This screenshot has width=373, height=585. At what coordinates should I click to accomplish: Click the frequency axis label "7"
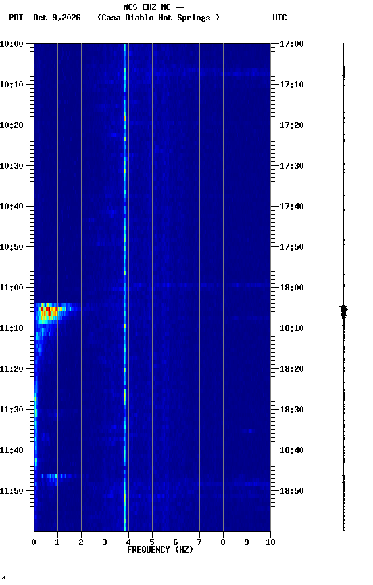point(199,542)
